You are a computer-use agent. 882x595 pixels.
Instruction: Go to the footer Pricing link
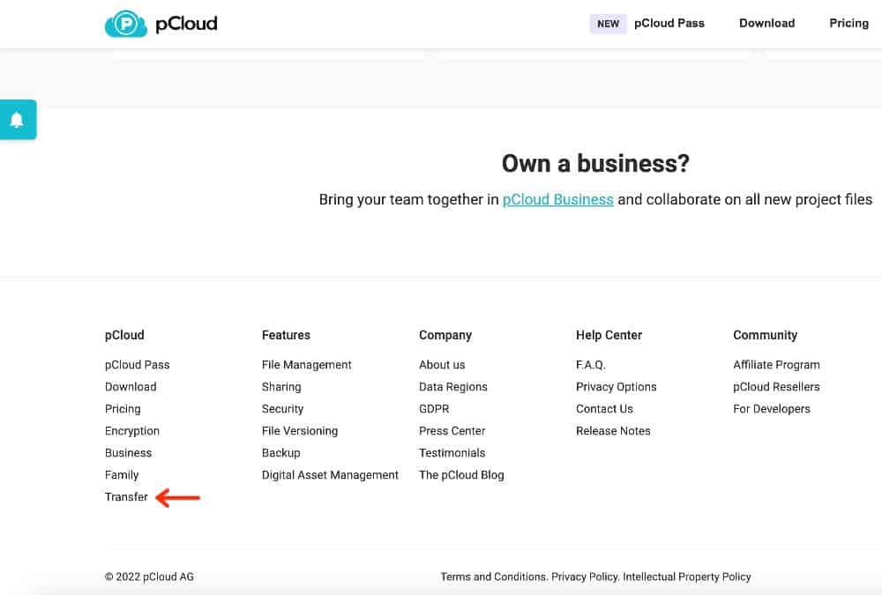click(123, 409)
